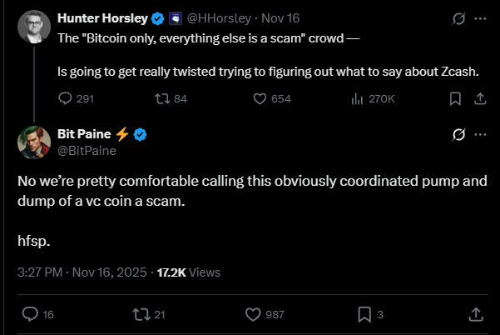Reply to Hunter Horsley's tweet
The image size is (500, 335).
point(67,99)
